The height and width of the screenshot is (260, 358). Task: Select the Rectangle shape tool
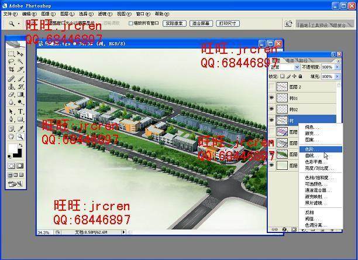(20, 119)
